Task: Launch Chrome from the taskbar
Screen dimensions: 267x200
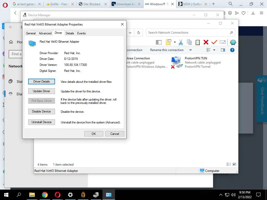Action: [45, 195]
